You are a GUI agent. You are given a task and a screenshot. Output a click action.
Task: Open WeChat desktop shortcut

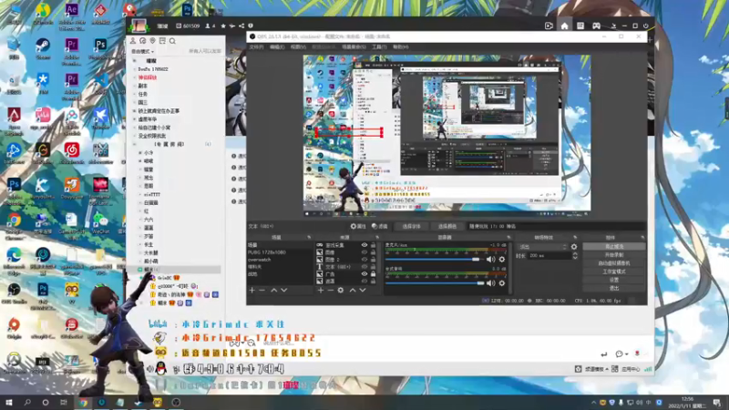point(100,223)
